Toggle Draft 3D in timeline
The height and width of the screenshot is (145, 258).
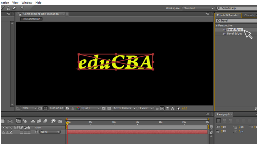[25, 121]
